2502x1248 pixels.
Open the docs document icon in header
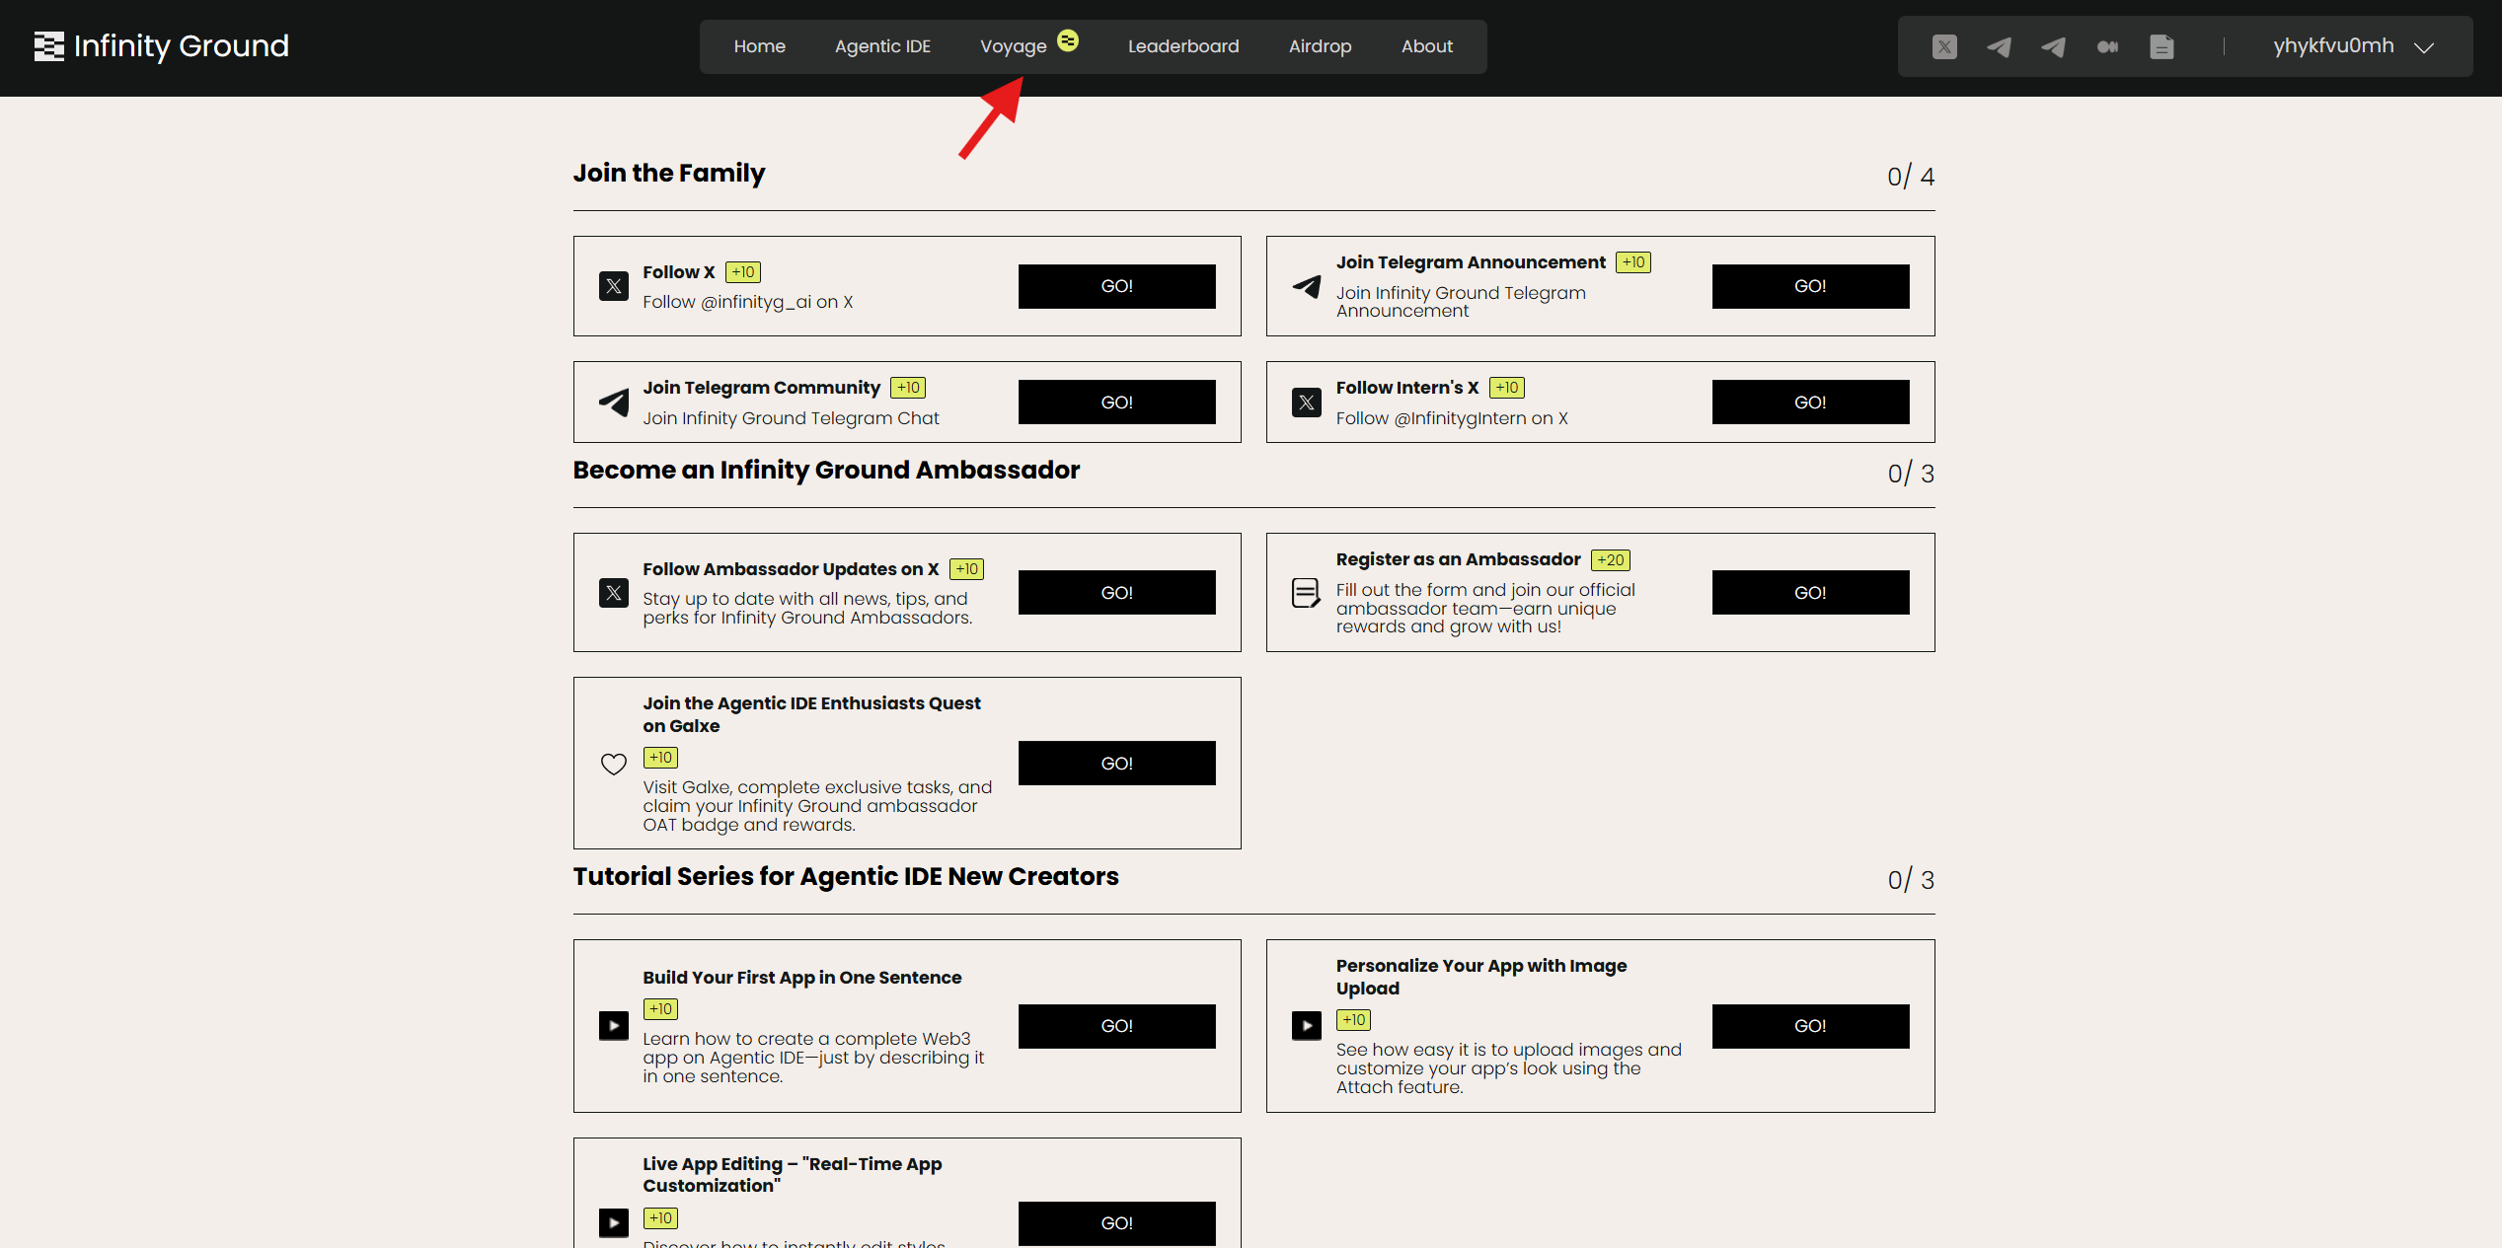click(x=2161, y=46)
